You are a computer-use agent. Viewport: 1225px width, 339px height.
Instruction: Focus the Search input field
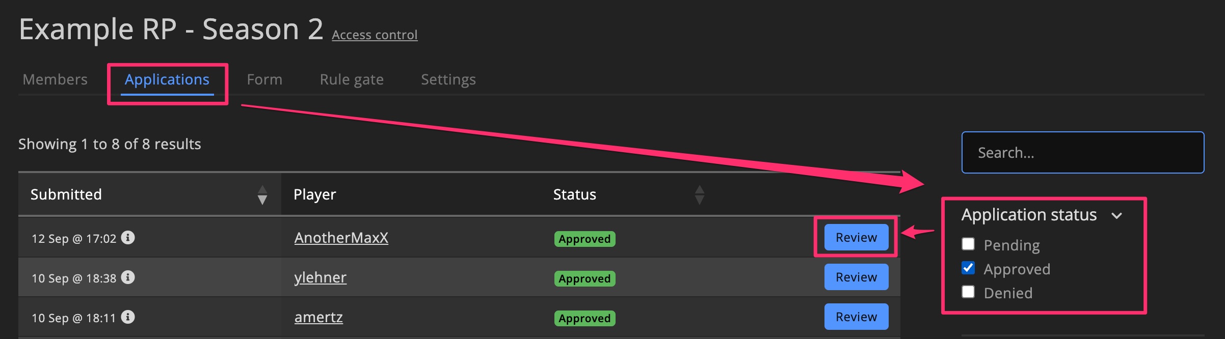[x=1082, y=153]
